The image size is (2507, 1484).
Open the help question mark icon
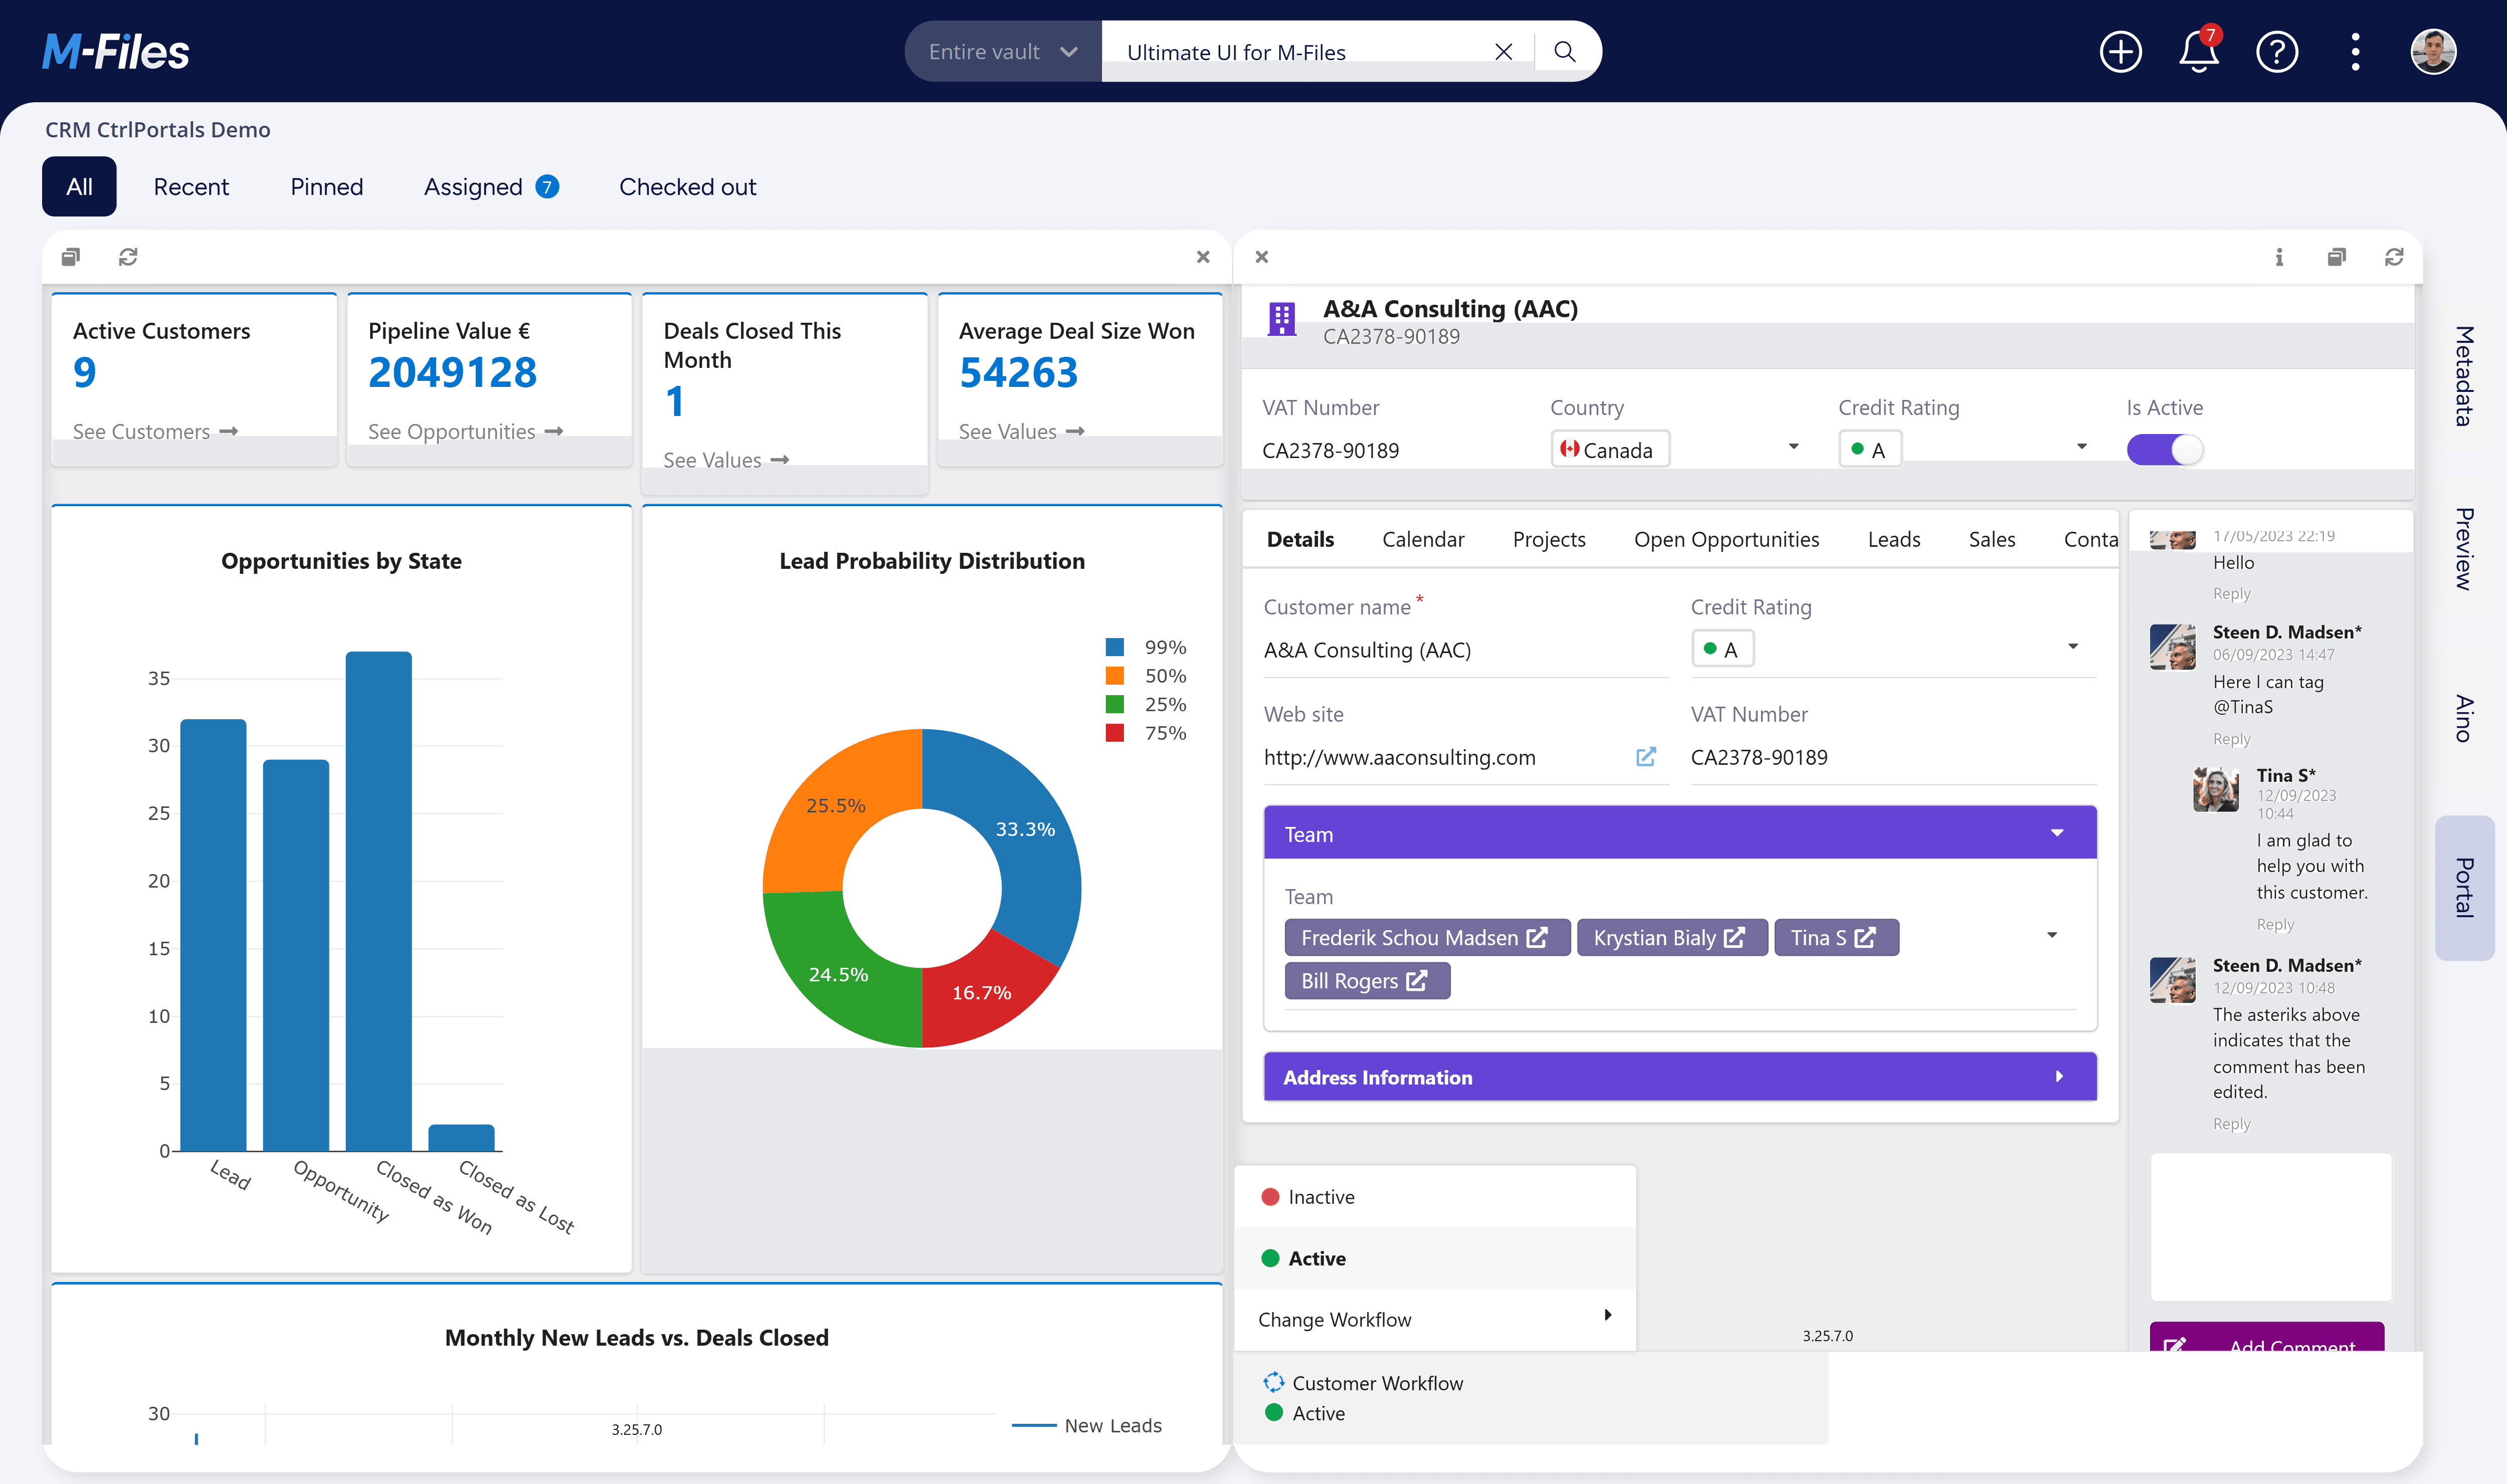click(x=2277, y=52)
